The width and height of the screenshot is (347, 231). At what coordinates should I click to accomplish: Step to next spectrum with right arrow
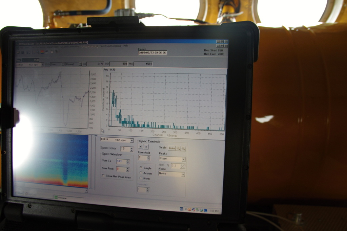pos(146,147)
